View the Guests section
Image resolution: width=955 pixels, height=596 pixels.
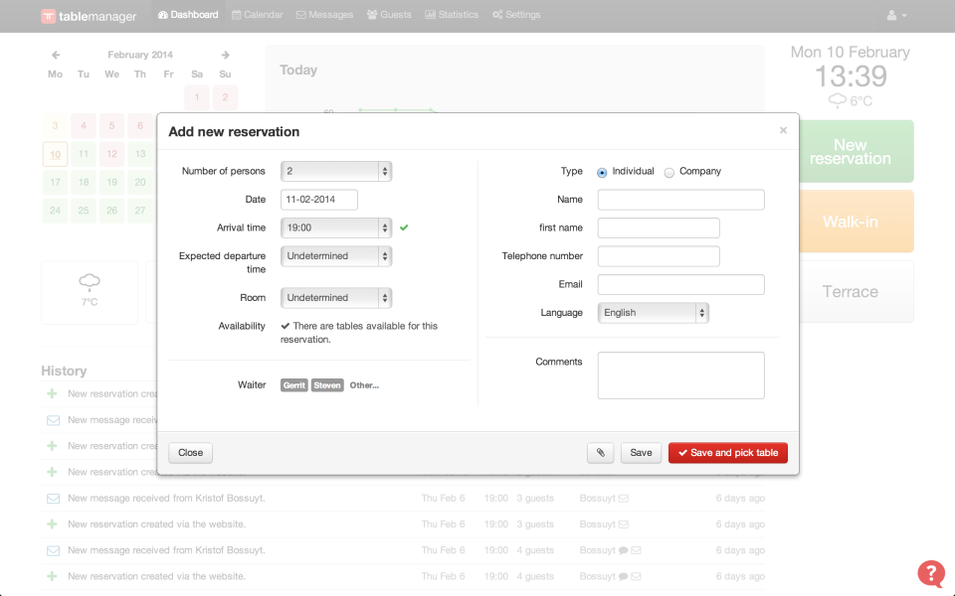click(x=389, y=14)
